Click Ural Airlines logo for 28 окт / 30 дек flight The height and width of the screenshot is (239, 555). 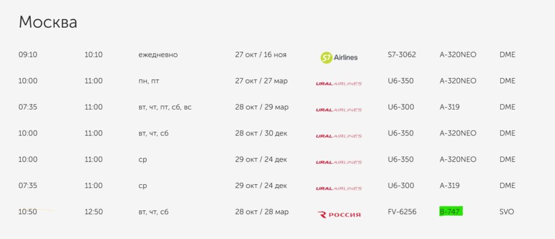(339, 136)
